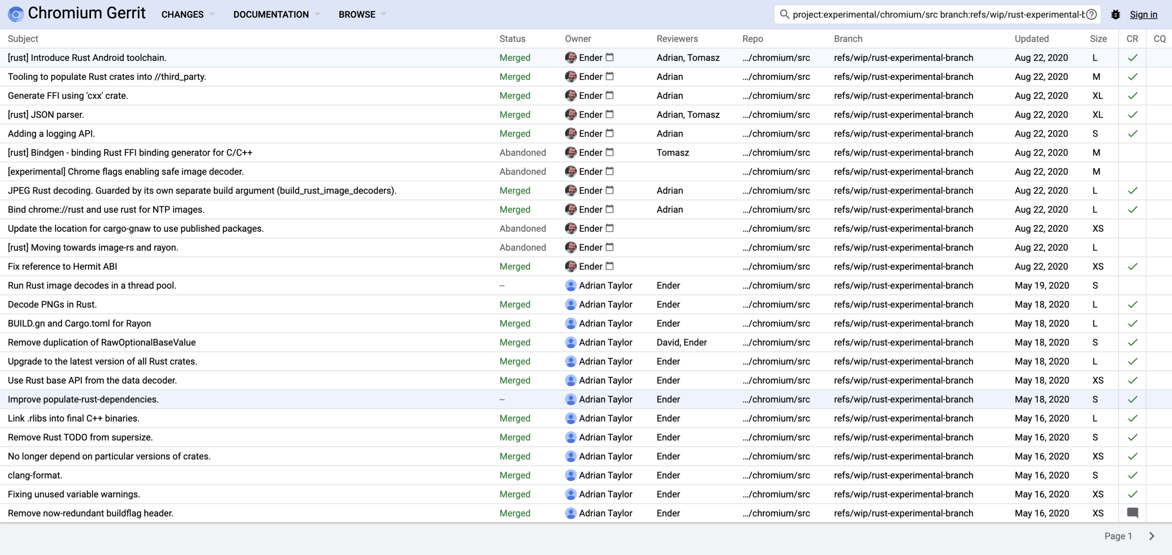Open '[rust] Introduce Rust Android toolchain' change
The image size is (1172, 555).
[87, 58]
